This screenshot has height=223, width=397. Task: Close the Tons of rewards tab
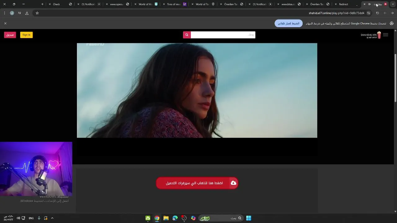pyautogui.click(x=164, y=4)
